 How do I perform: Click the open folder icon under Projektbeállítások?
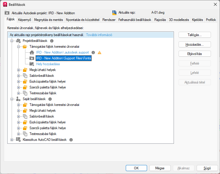(25, 47)
